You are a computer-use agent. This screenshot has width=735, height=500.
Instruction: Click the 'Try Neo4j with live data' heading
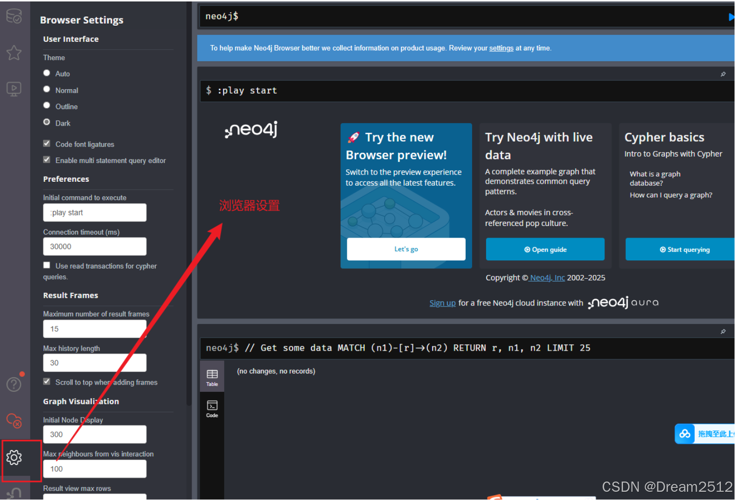point(539,146)
